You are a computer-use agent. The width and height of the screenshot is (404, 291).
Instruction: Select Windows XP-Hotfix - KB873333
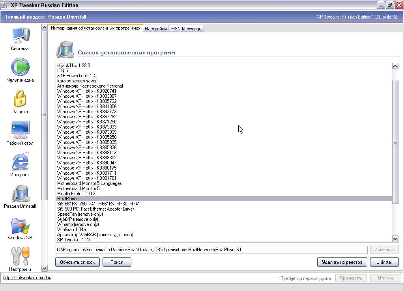pyautogui.click(x=224, y=127)
